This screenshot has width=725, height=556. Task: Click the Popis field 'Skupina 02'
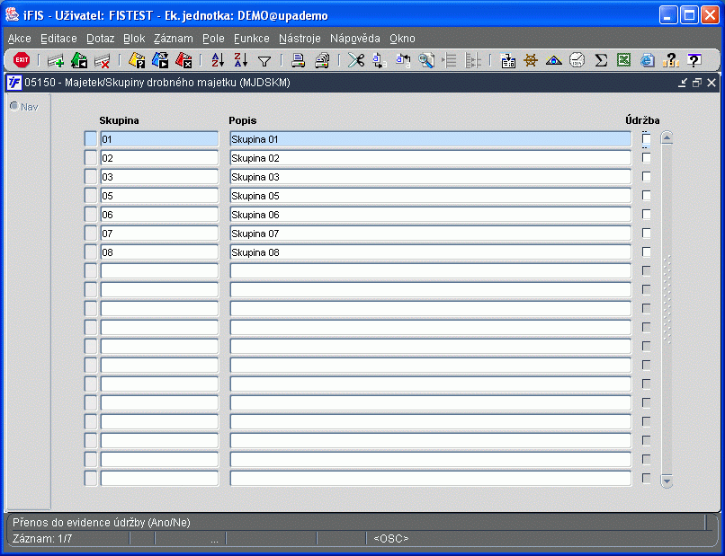tap(431, 158)
